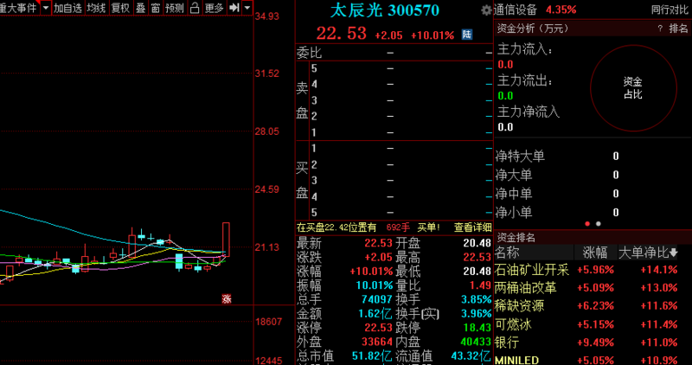Screen dimensions: 692x365
Task: Click the latest tall red candlestick
Action: (x=226, y=240)
